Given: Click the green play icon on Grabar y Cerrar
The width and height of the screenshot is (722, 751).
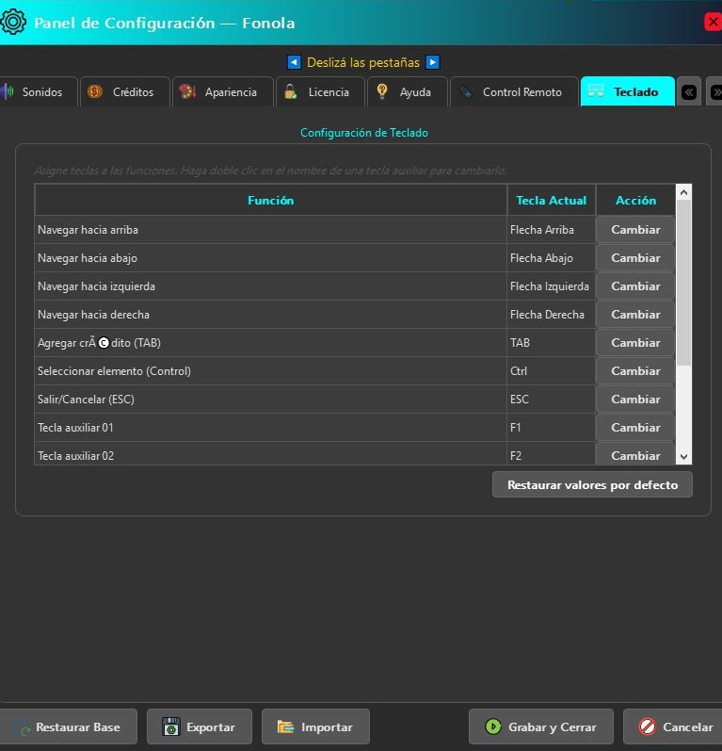Looking at the screenshot, I should tap(493, 727).
